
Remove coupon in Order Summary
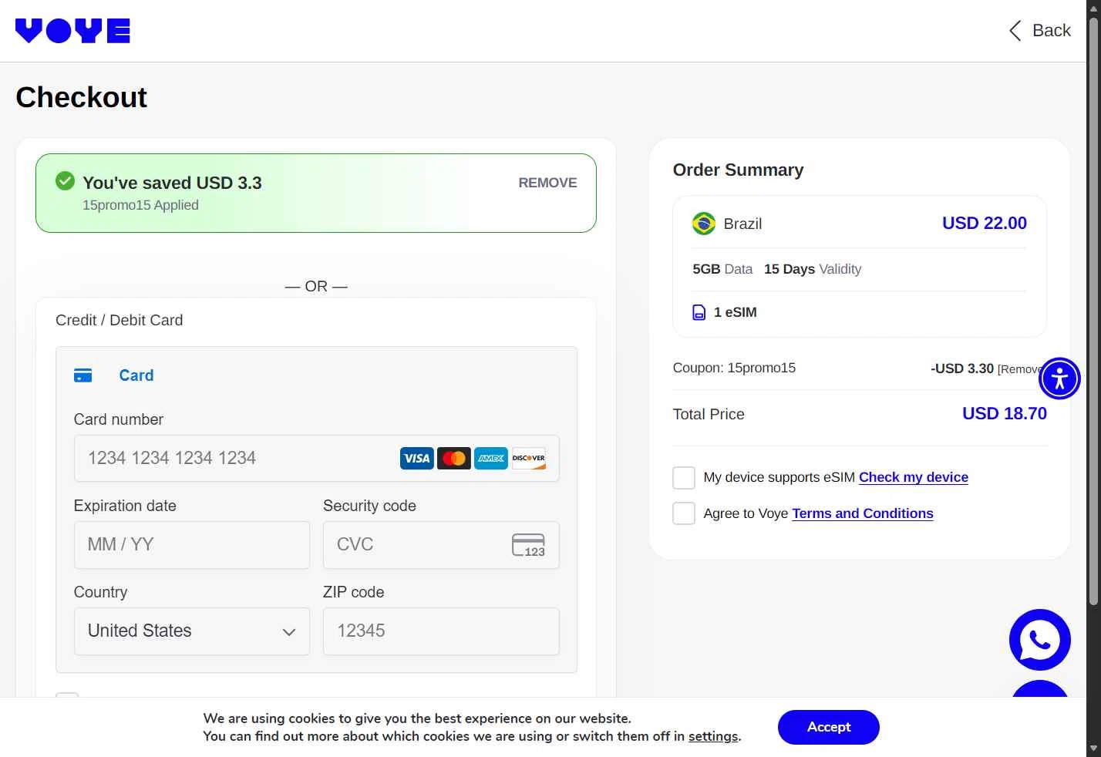click(1020, 369)
